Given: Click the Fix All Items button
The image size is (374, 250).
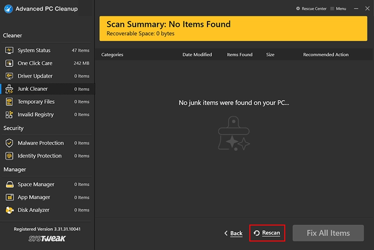Looking at the screenshot, I should 328,233.
